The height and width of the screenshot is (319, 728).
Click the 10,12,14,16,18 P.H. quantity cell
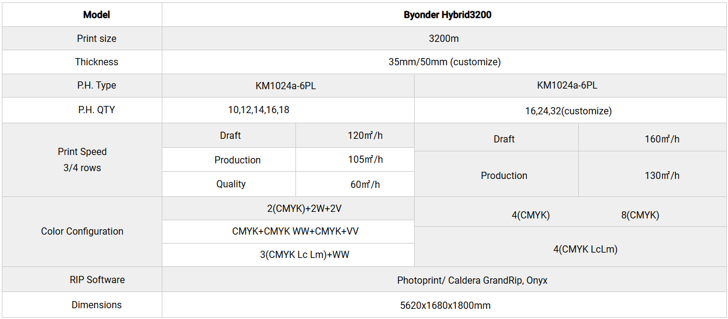click(262, 110)
